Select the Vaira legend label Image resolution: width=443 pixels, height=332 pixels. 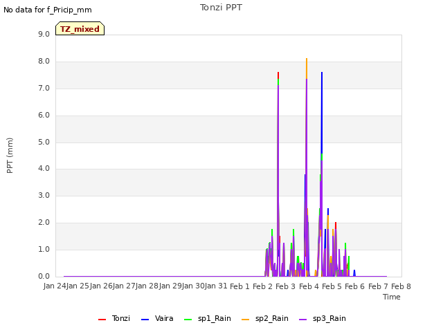[x=164, y=318]
